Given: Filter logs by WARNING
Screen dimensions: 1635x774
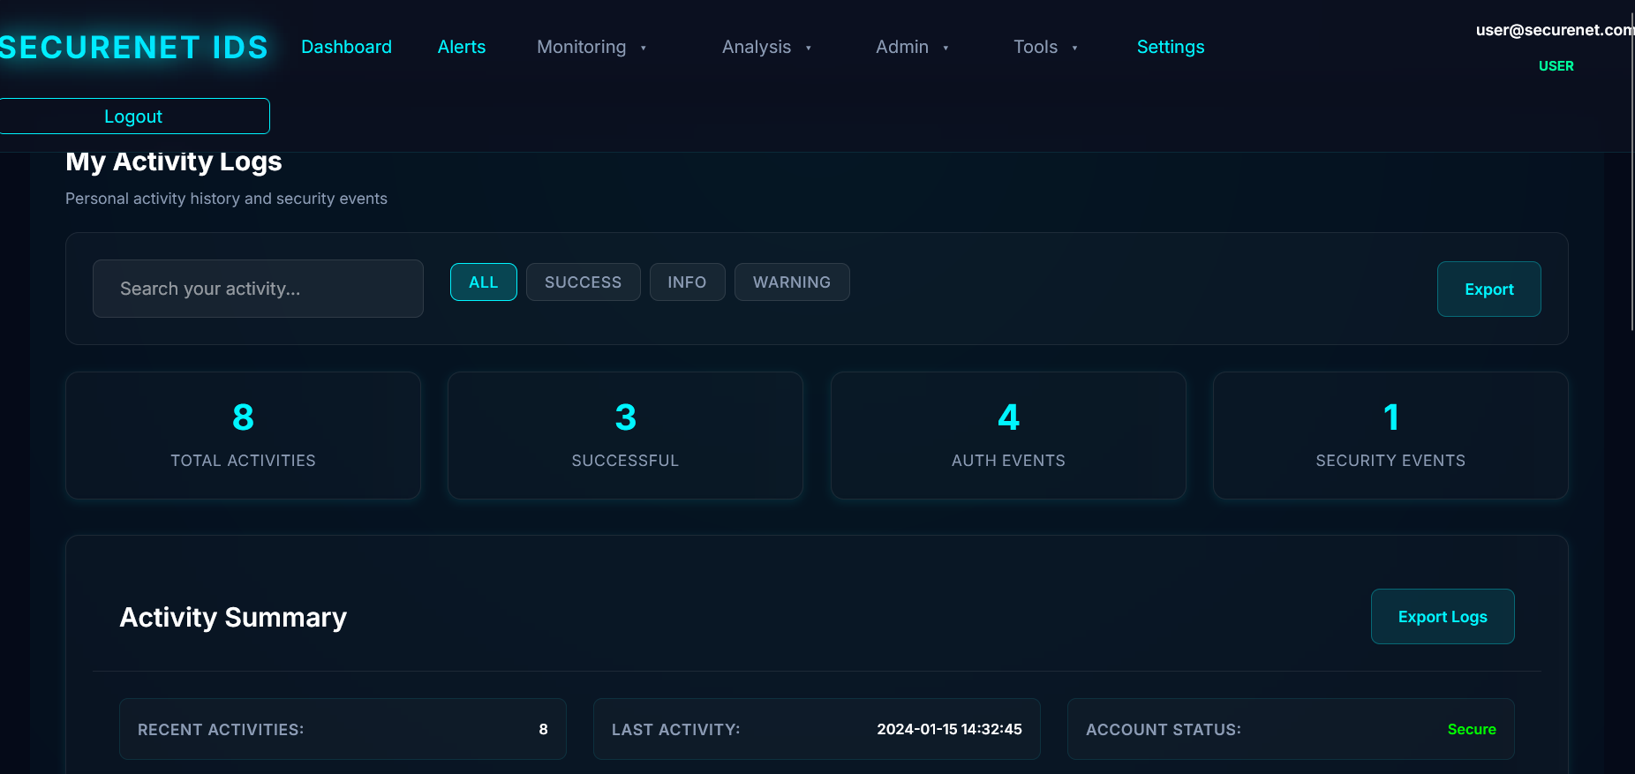Looking at the screenshot, I should [792, 282].
